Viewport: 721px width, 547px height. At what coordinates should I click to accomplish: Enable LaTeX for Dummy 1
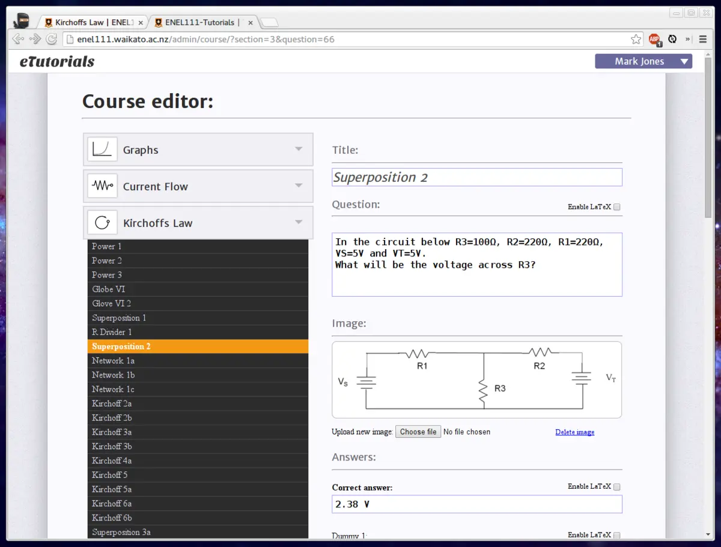pyautogui.click(x=617, y=535)
